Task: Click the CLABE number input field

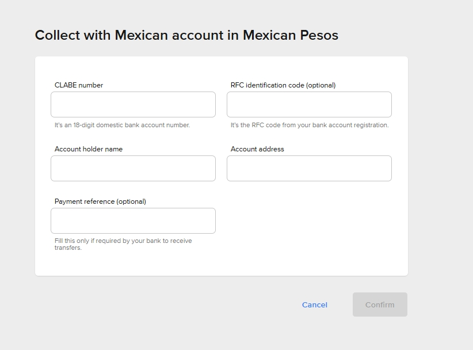Action: point(133,105)
